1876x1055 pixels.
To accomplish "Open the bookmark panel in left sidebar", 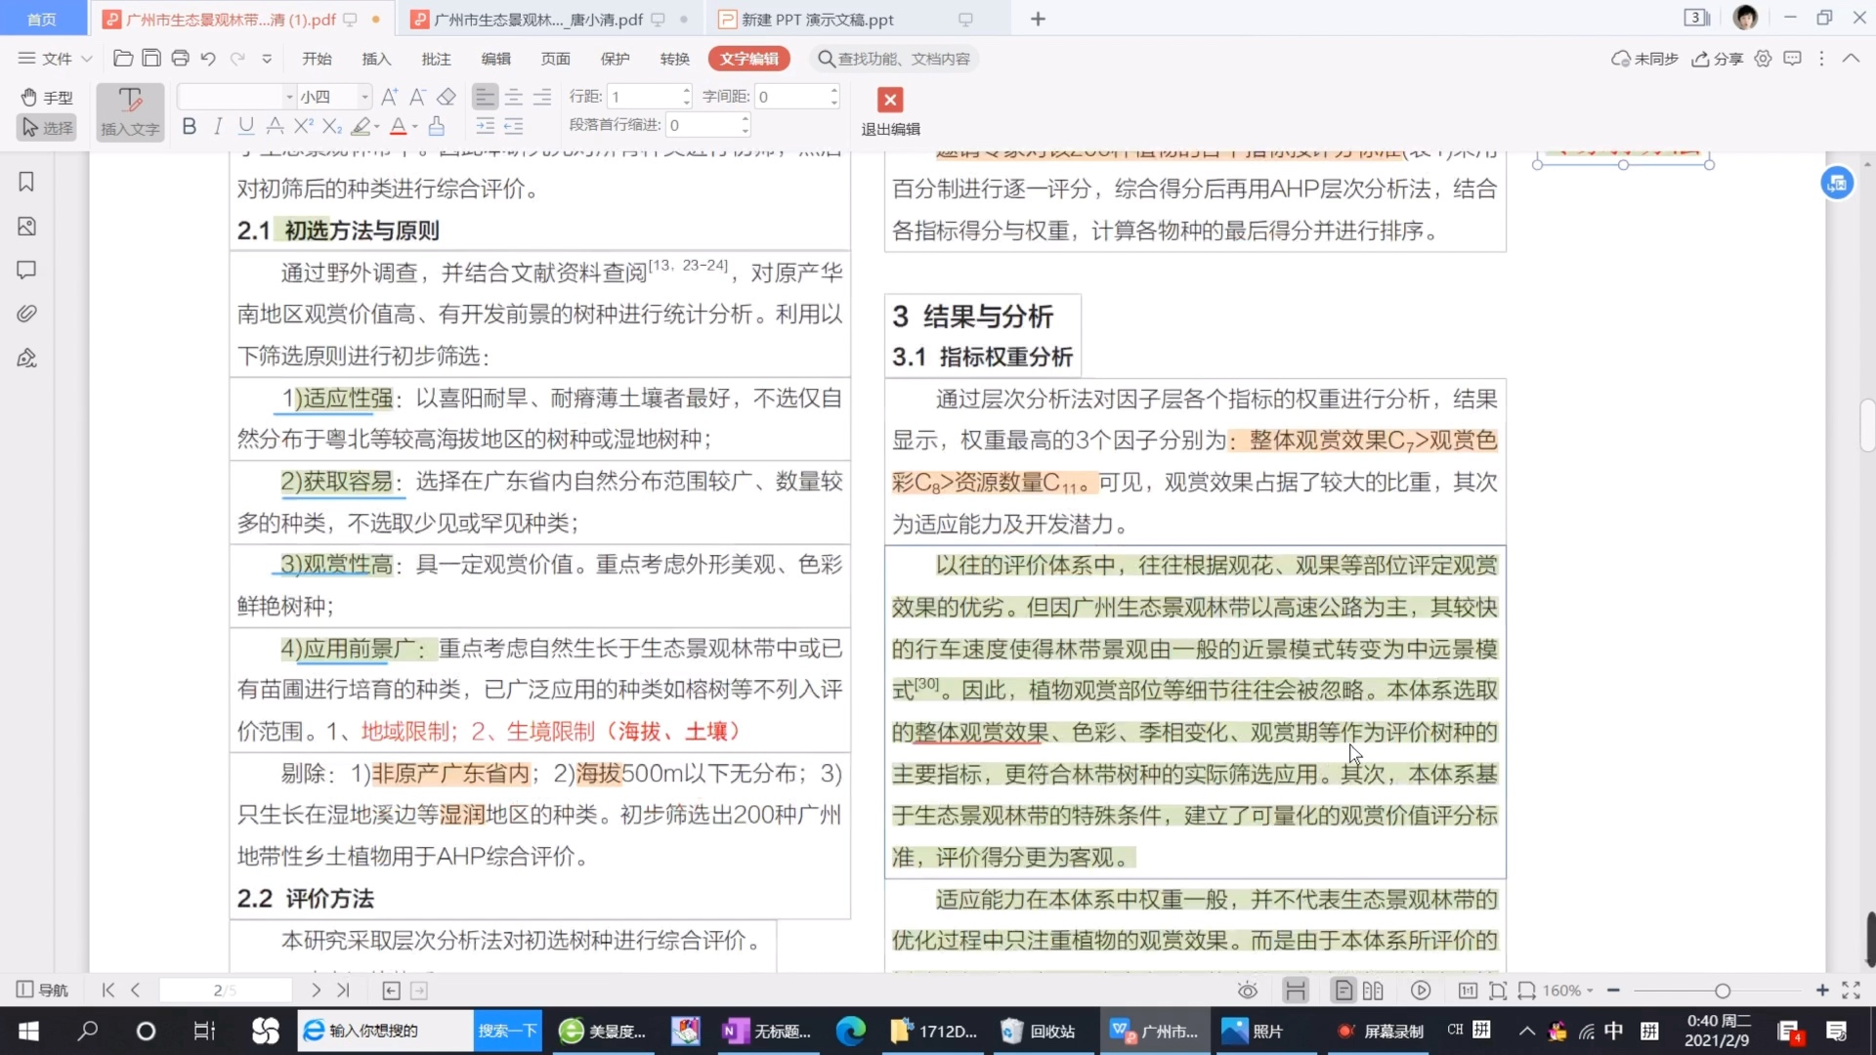I will (x=26, y=182).
